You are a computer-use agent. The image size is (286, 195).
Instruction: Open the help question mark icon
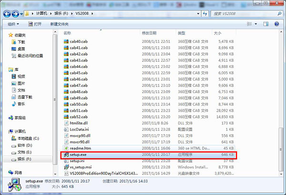277,24
